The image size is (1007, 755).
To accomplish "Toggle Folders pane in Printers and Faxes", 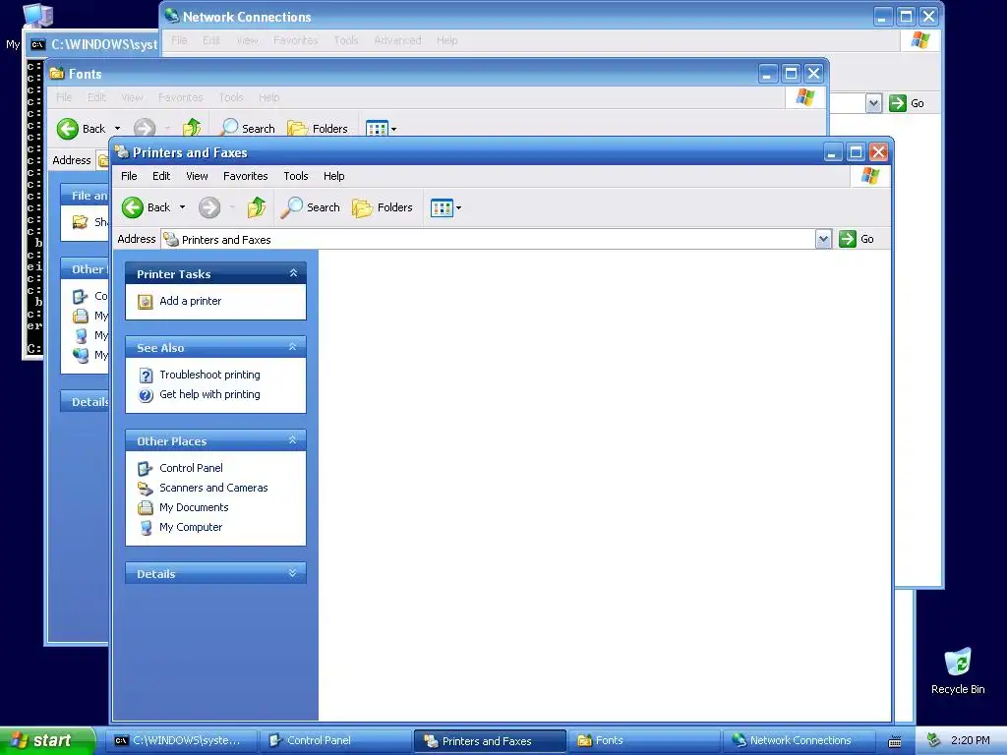I will tap(383, 207).
